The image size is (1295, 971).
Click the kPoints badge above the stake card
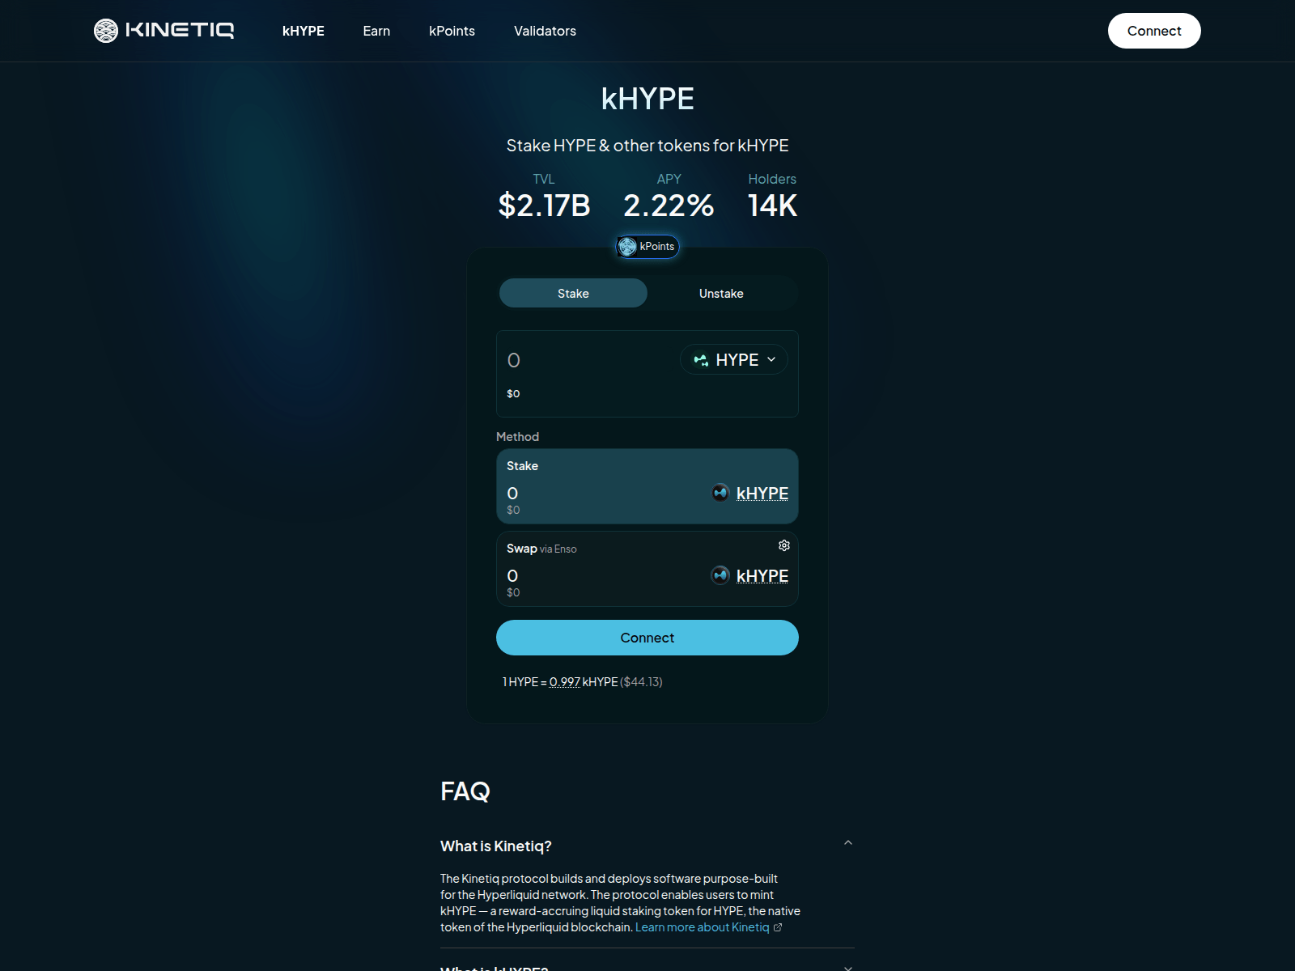pyautogui.click(x=647, y=246)
